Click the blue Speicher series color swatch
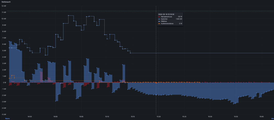The width and height of the screenshot is (274, 120). 159,19
